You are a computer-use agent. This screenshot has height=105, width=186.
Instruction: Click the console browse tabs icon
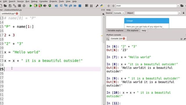click(x=108, y=39)
